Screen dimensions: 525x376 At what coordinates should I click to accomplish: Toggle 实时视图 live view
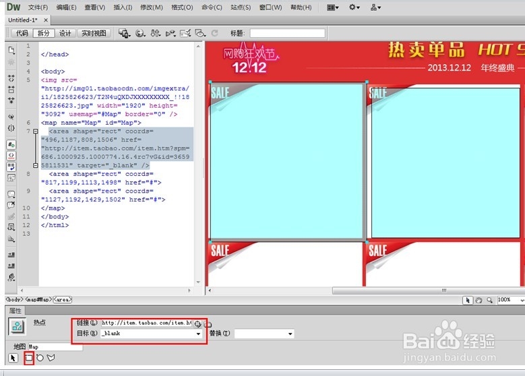94,33
